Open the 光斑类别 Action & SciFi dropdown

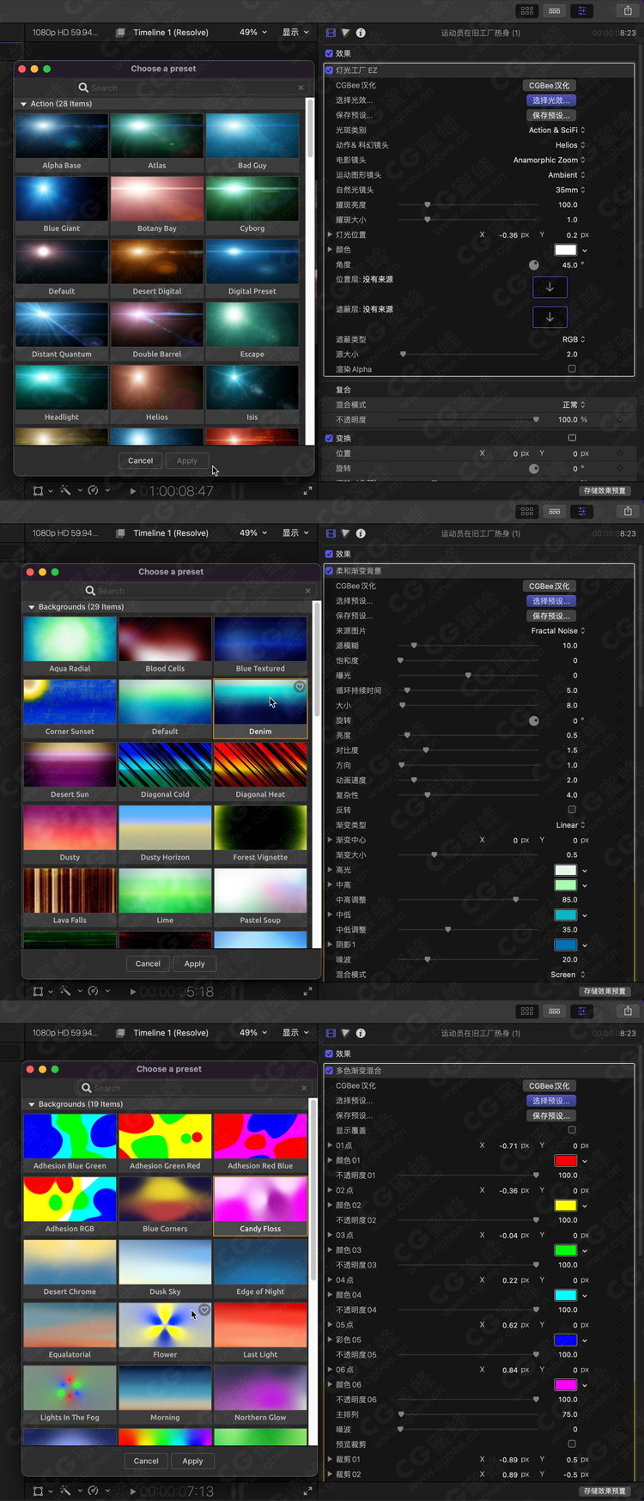click(x=556, y=131)
